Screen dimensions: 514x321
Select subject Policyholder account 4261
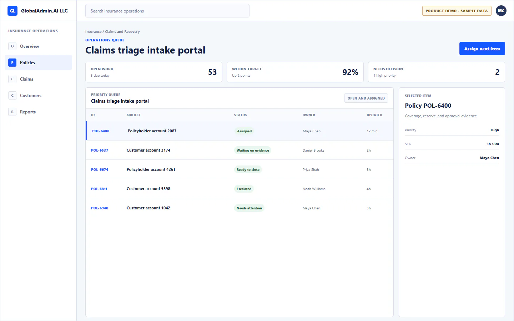pos(151,169)
